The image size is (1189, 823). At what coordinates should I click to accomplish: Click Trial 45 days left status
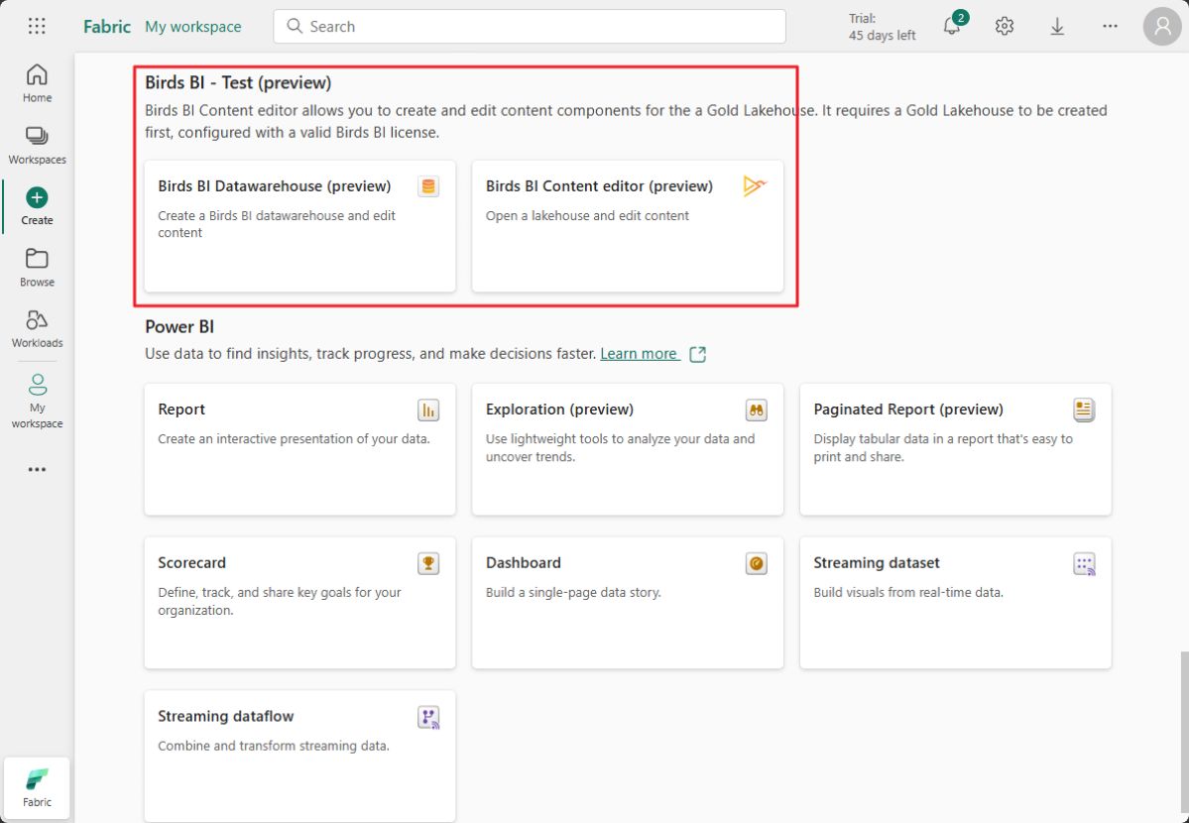coord(882,27)
